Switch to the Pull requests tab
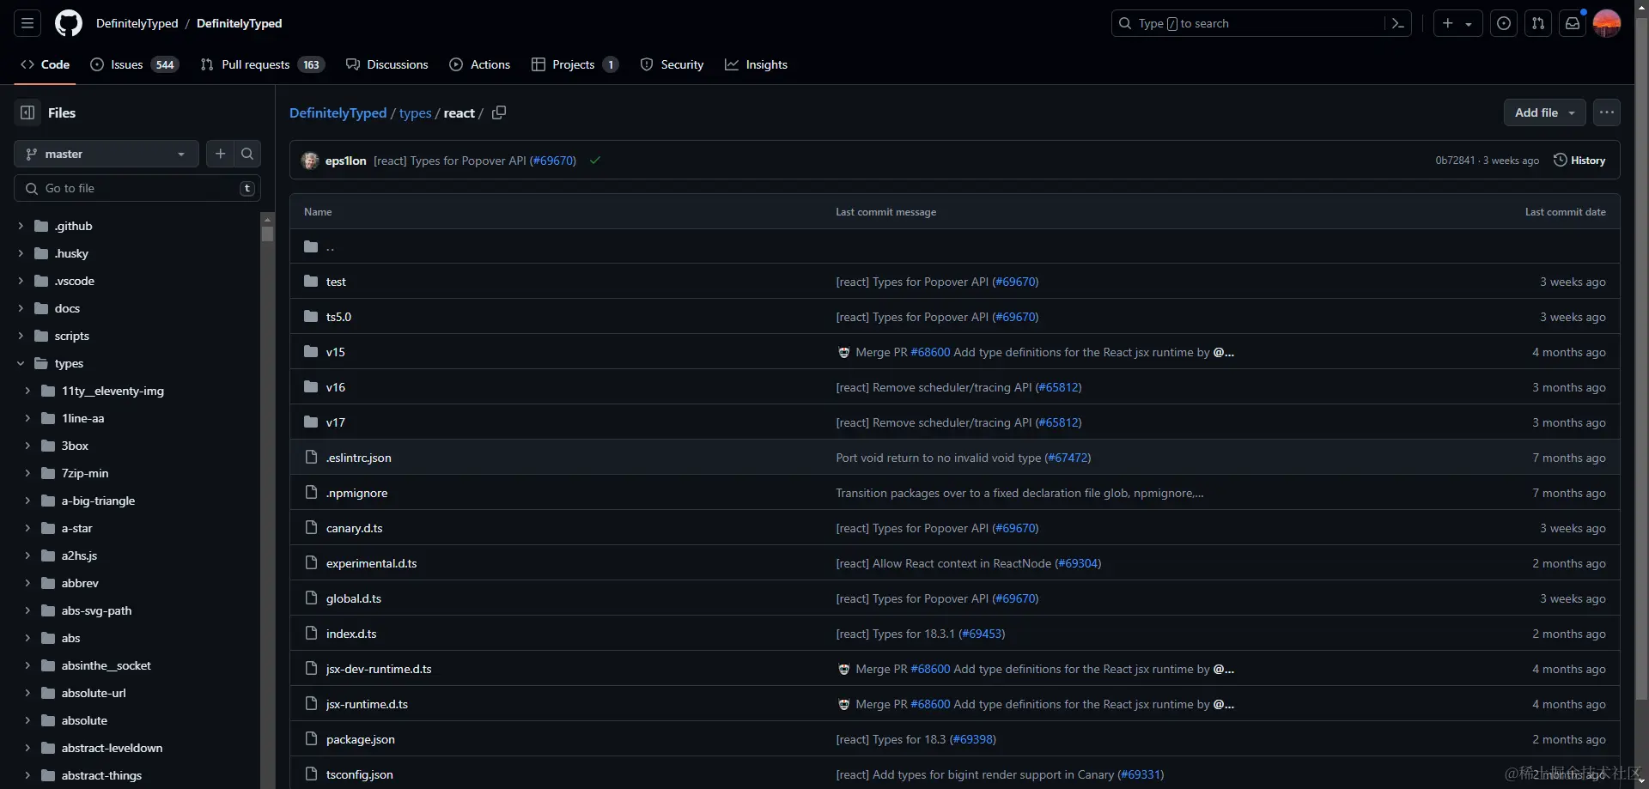 [x=262, y=64]
